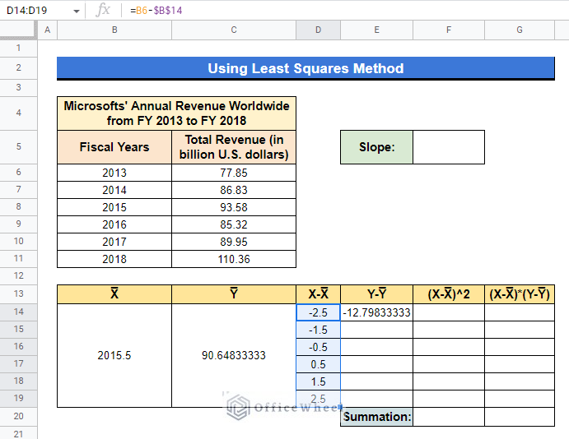Select the cell with revenue 77.85
569x439 pixels.
click(234, 173)
